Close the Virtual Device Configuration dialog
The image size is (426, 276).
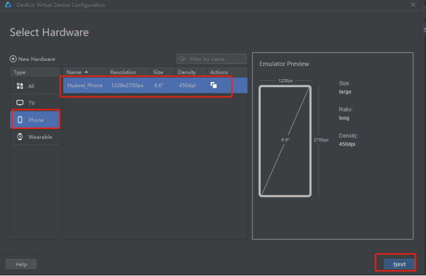point(413,5)
